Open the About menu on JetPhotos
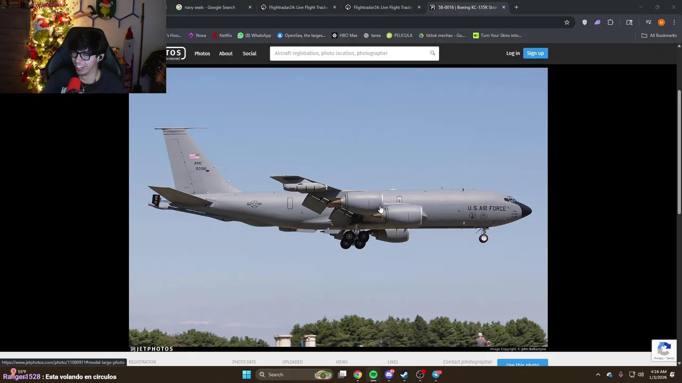 tap(226, 53)
